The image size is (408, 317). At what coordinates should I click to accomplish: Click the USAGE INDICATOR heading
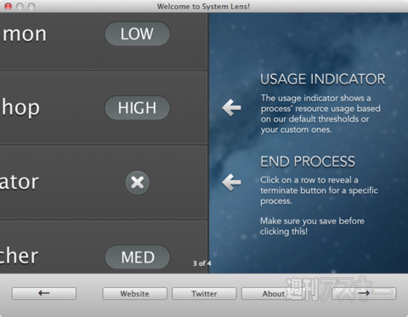tap(323, 79)
